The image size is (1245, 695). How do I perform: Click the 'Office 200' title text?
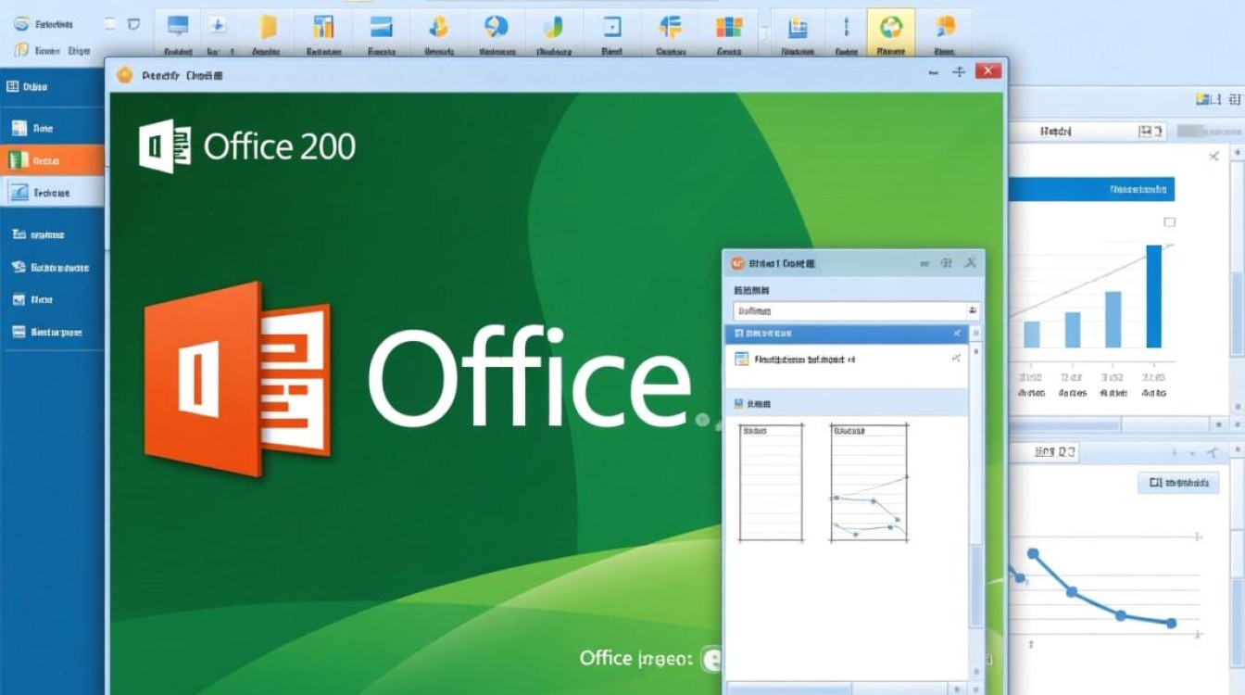click(280, 147)
